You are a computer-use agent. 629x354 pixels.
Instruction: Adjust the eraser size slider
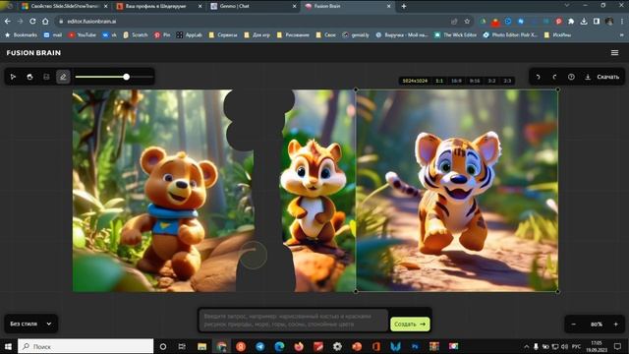tap(114, 77)
